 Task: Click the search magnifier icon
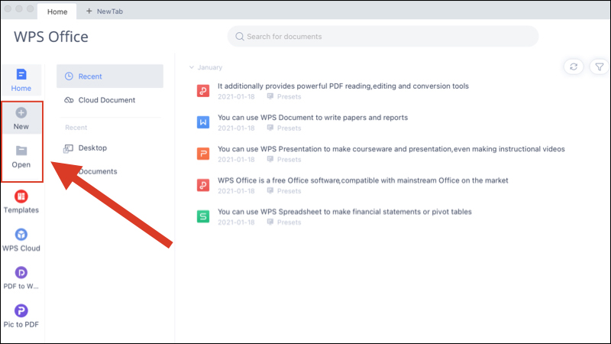(240, 37)
